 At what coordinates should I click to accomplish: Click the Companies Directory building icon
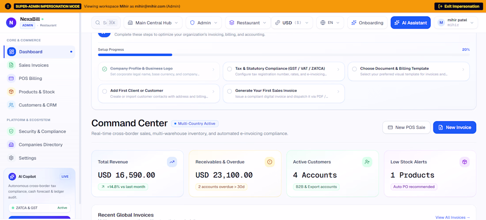pyautogui.click(x=11, y=145)
